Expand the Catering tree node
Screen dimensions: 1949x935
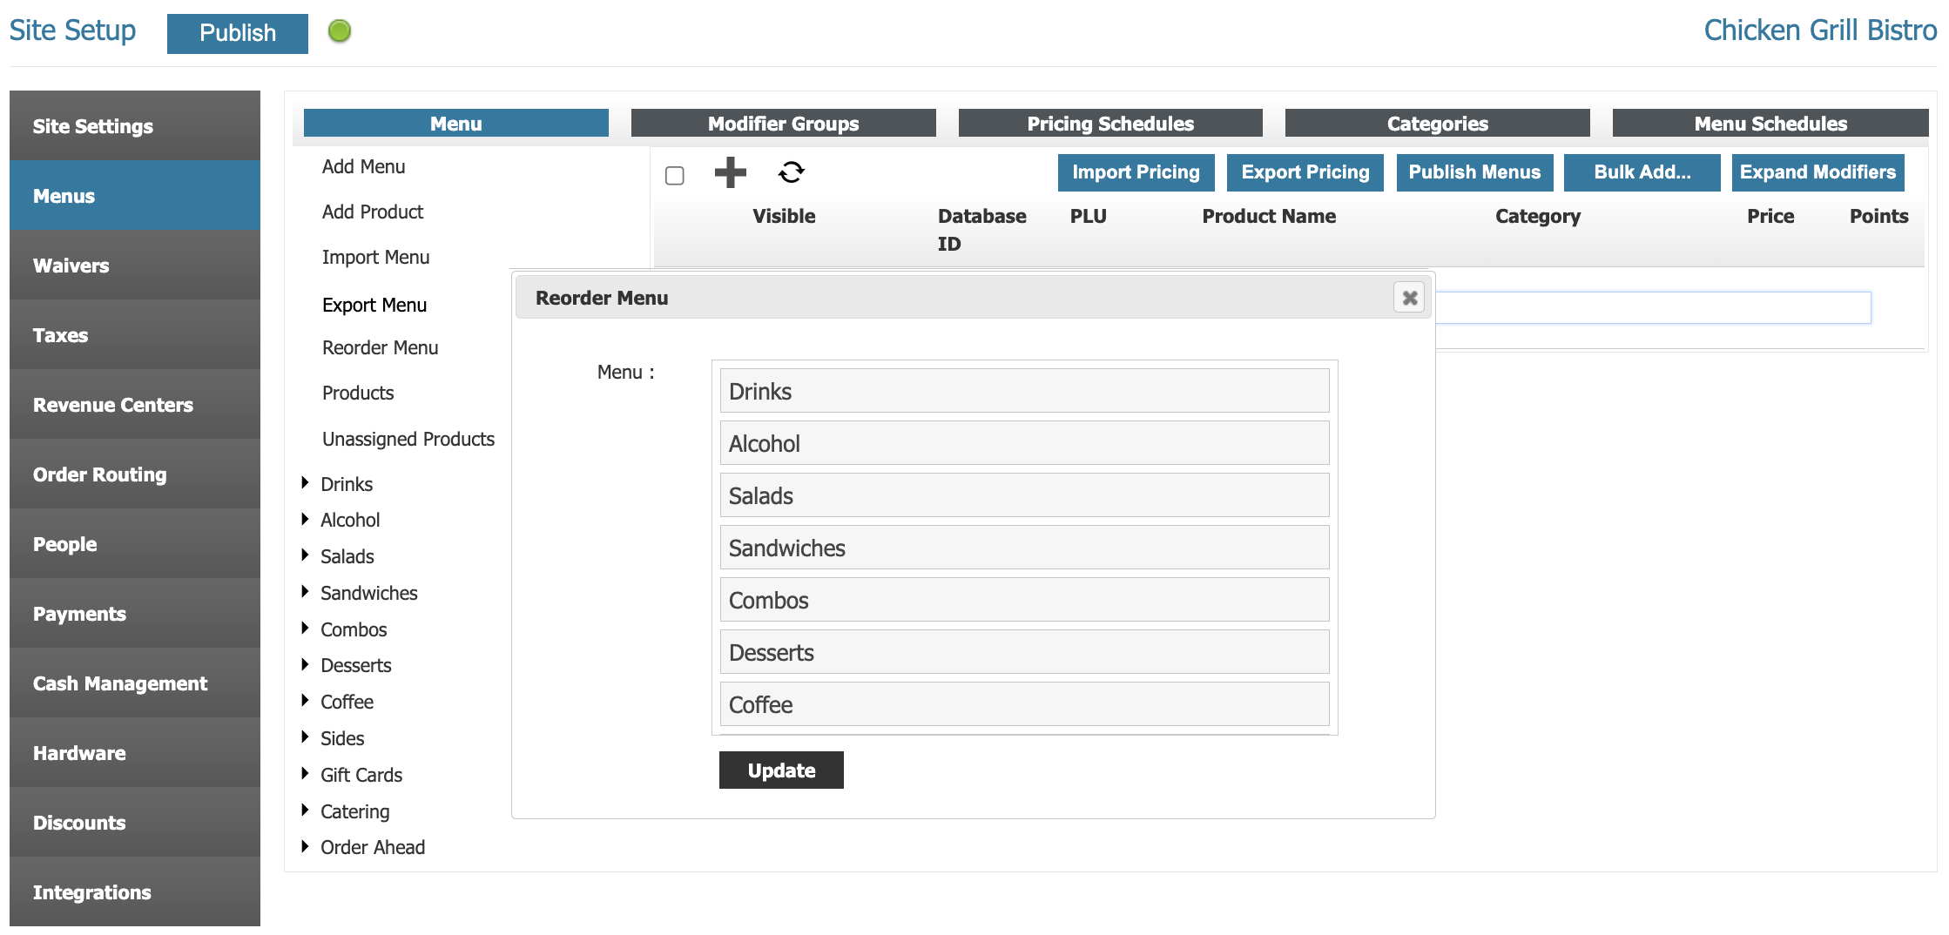click(x=305, y=811)
